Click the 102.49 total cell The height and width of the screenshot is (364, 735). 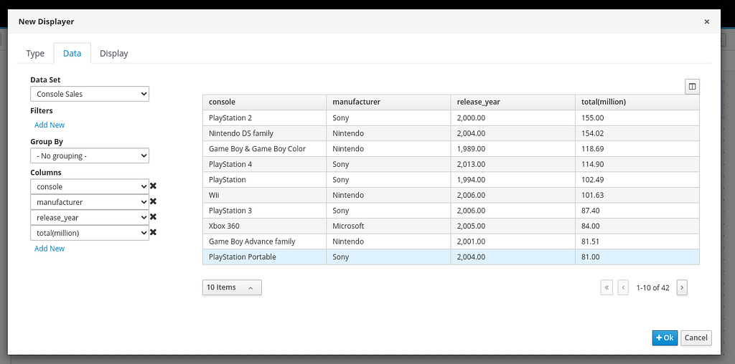tap(637, 180)
